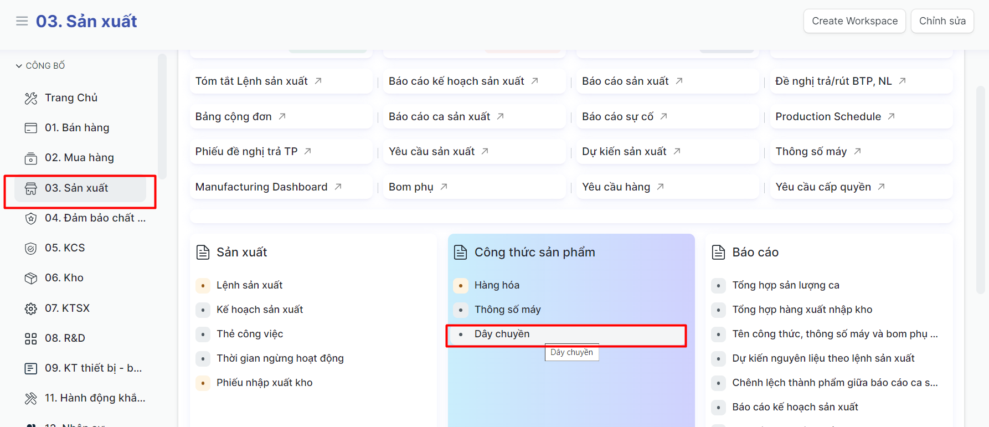Viewport: 989px width, 427px height.
Task: Open Tổng hợp sản lượng ca report
Action: (785, 285)
